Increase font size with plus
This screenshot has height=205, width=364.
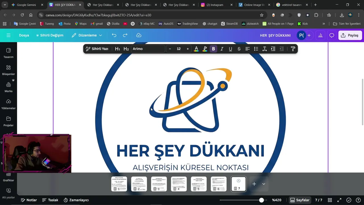click(188, 49)
